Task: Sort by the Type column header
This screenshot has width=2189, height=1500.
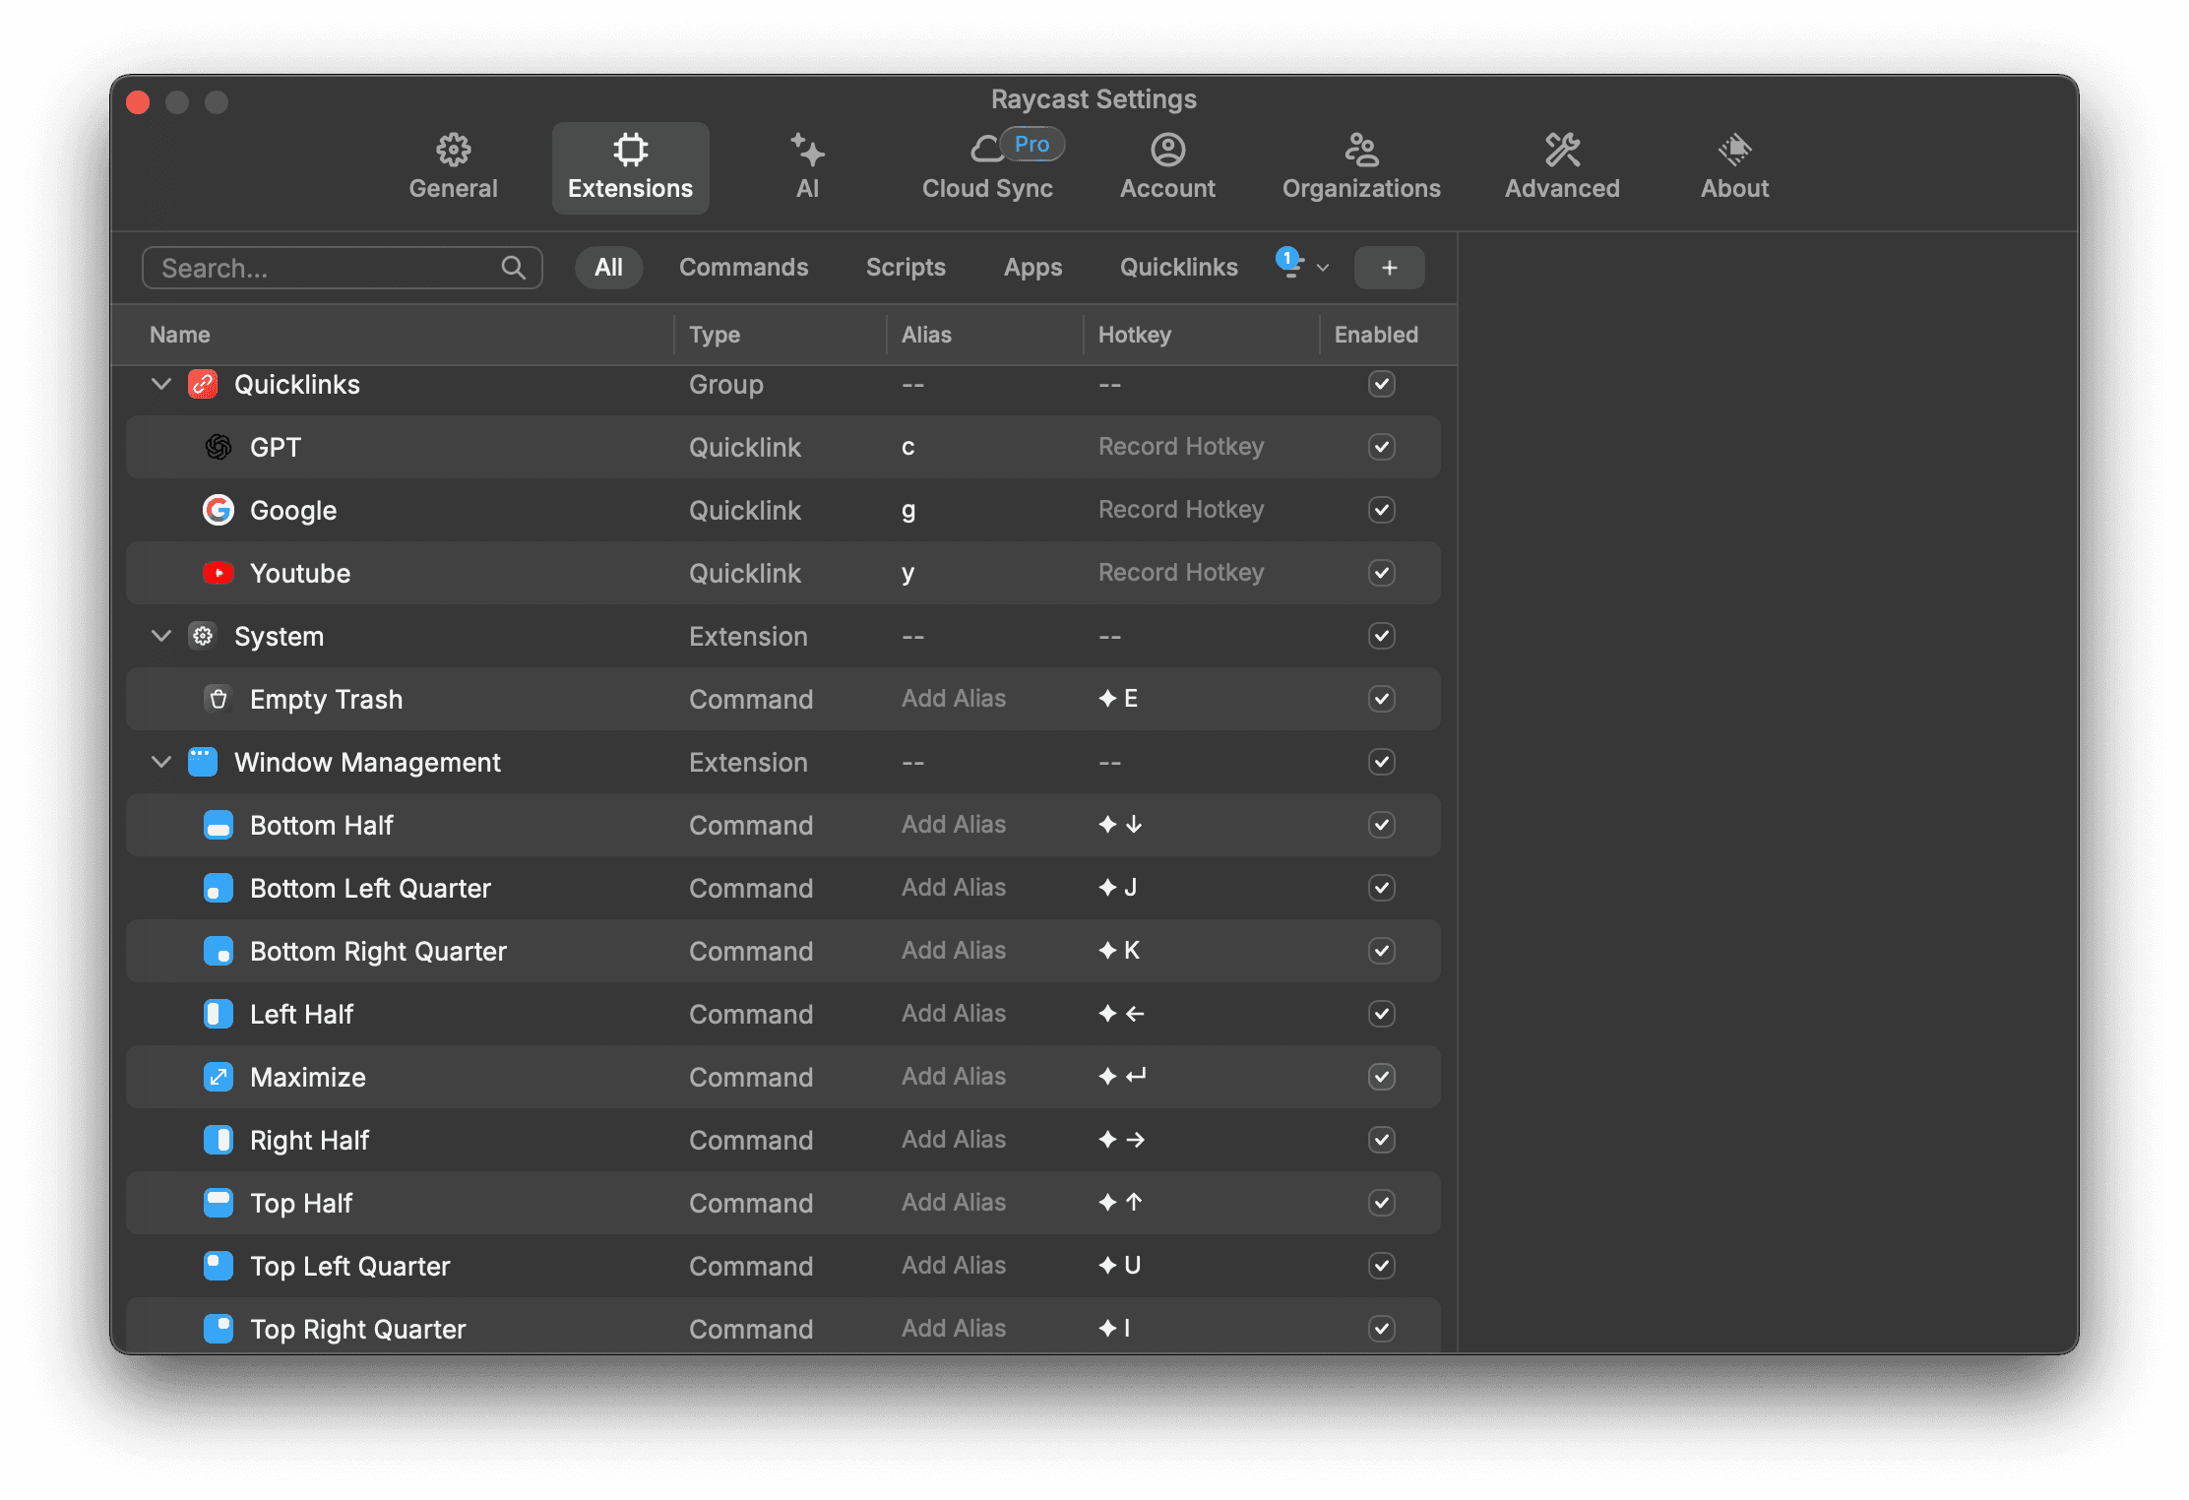Action: pyautogui.click(x=714, y=335)
